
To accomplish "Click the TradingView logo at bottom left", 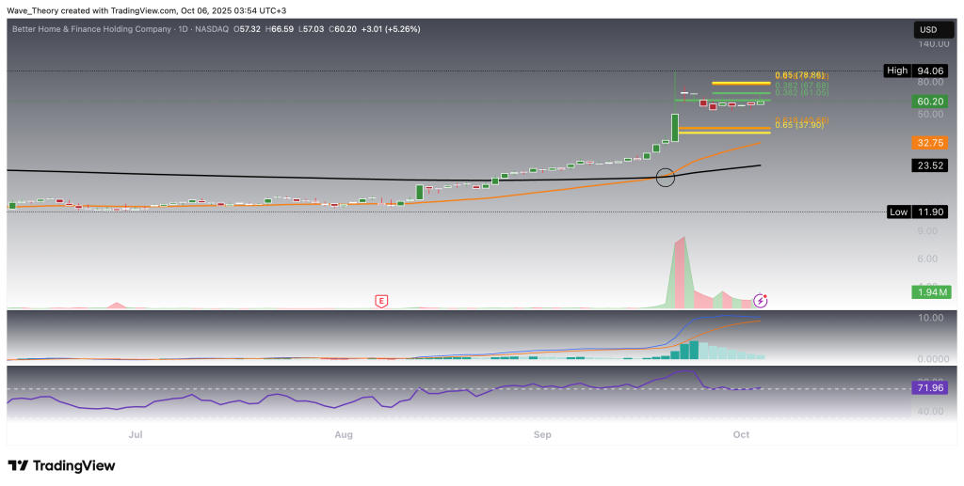I will pos(61,465).
